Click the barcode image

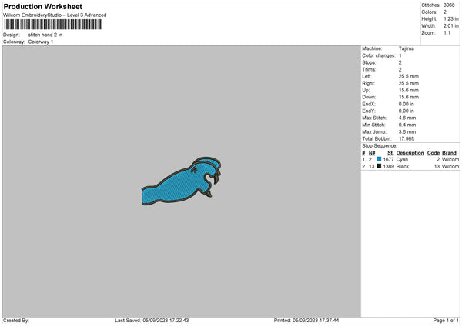[53, 25]
